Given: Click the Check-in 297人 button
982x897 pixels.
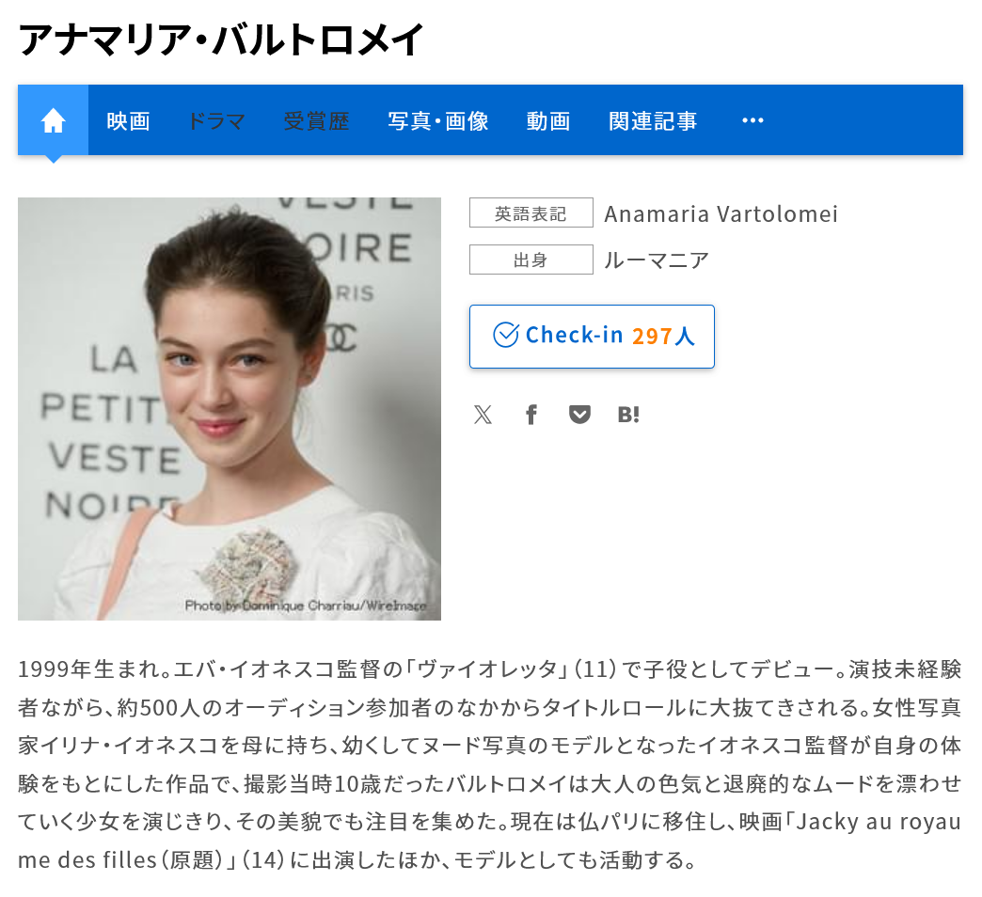Looking at the screenshot, I should [592, 337].
